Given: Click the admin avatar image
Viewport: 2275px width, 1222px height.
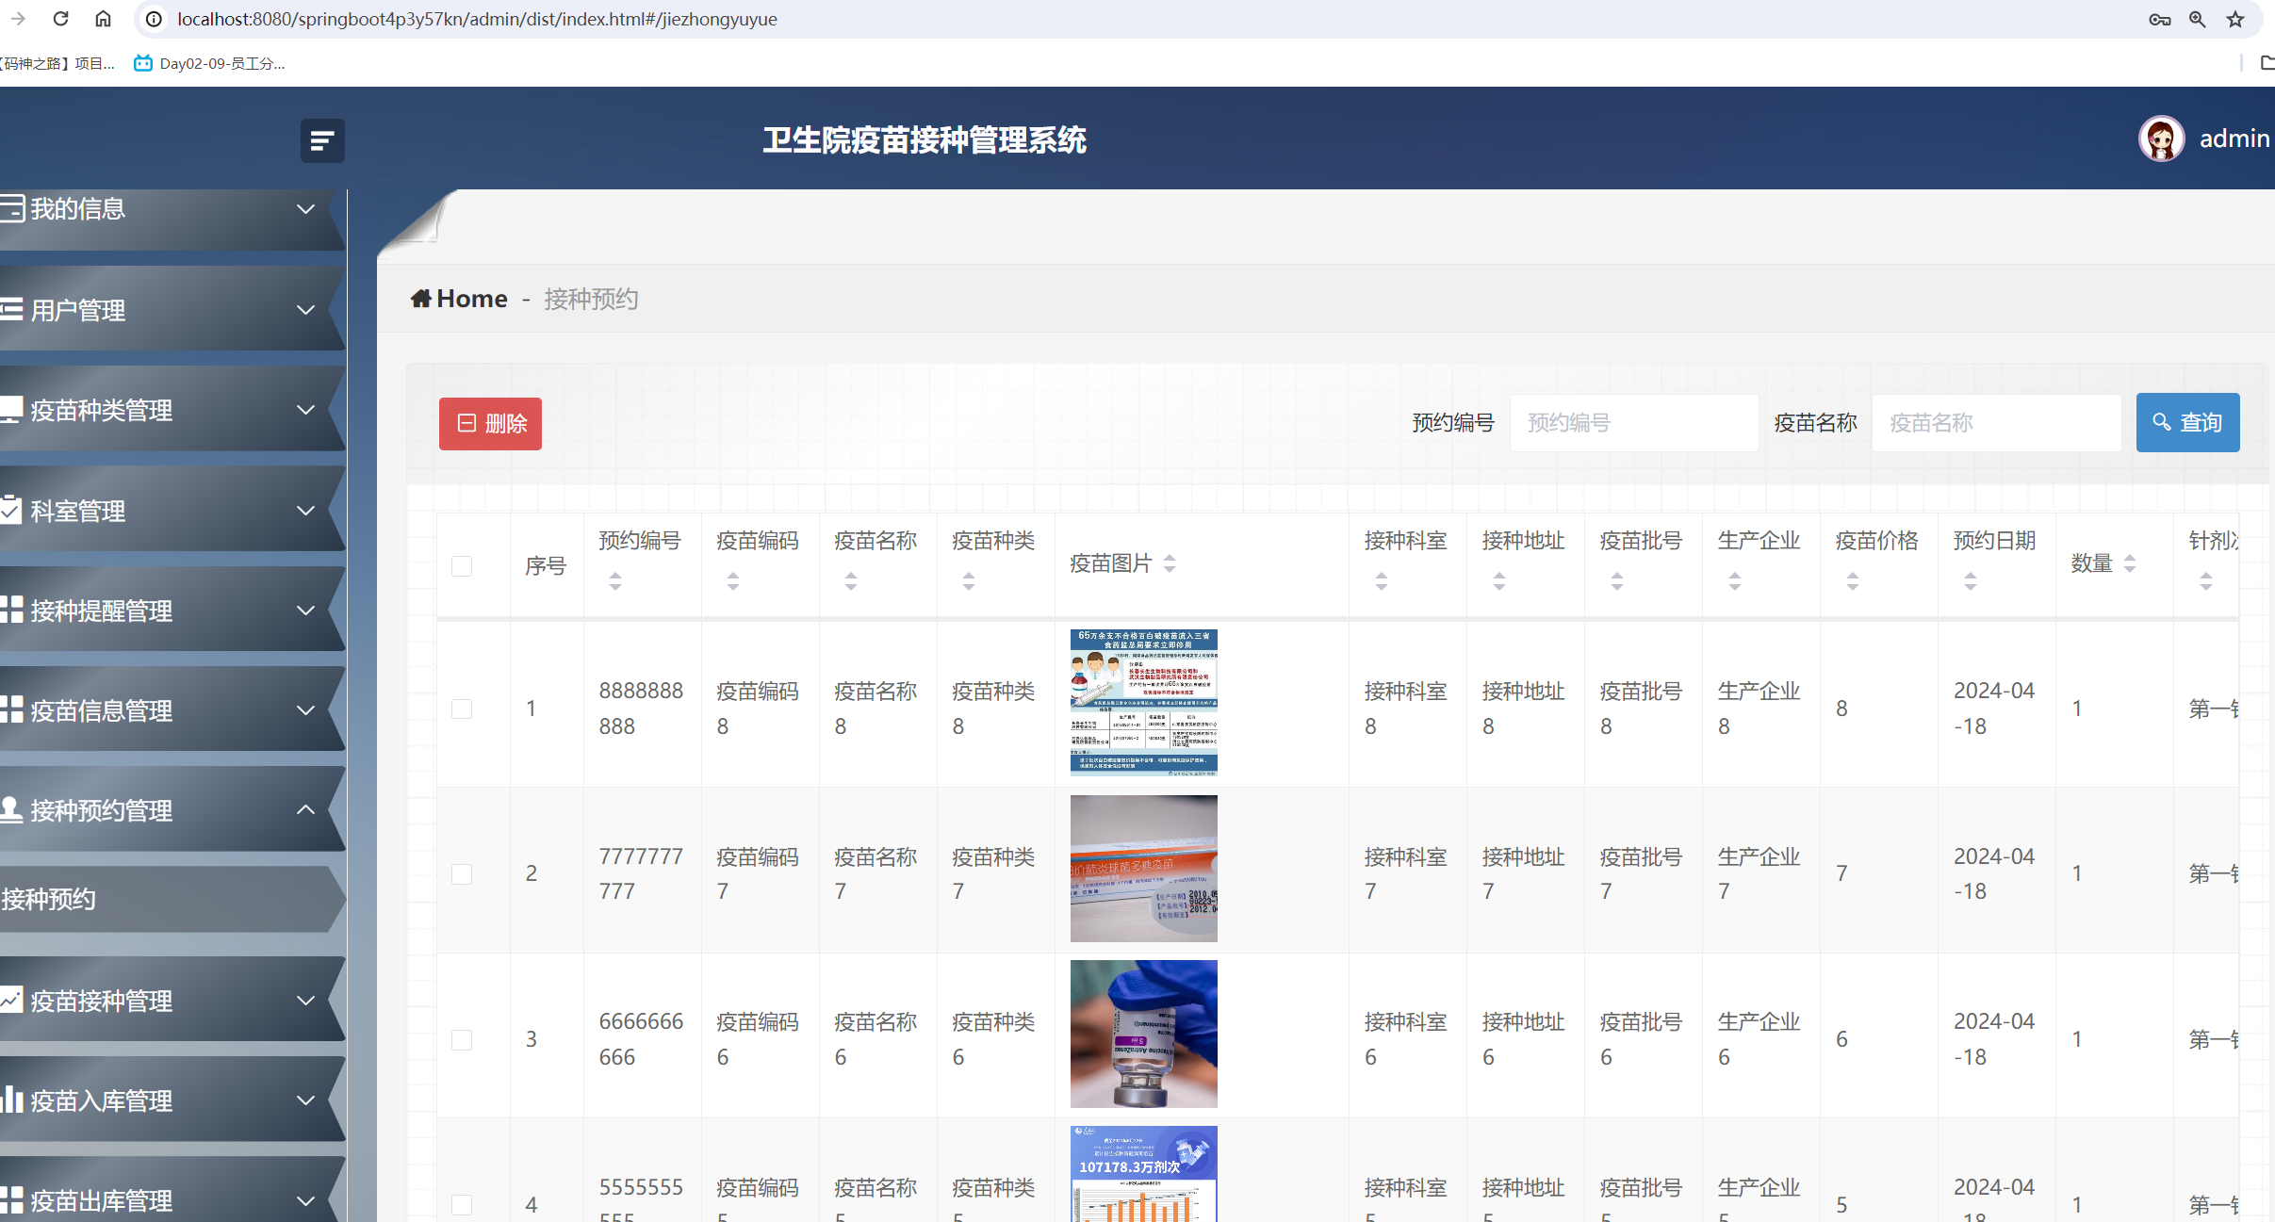Looking at the screenshot, I should 2161,139.
